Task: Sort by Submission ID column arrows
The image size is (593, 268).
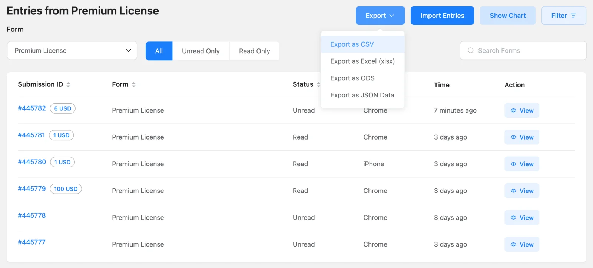Action: 68,85
